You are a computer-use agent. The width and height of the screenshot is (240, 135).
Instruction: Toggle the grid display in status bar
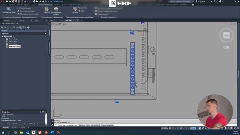(x=170, y=128)
